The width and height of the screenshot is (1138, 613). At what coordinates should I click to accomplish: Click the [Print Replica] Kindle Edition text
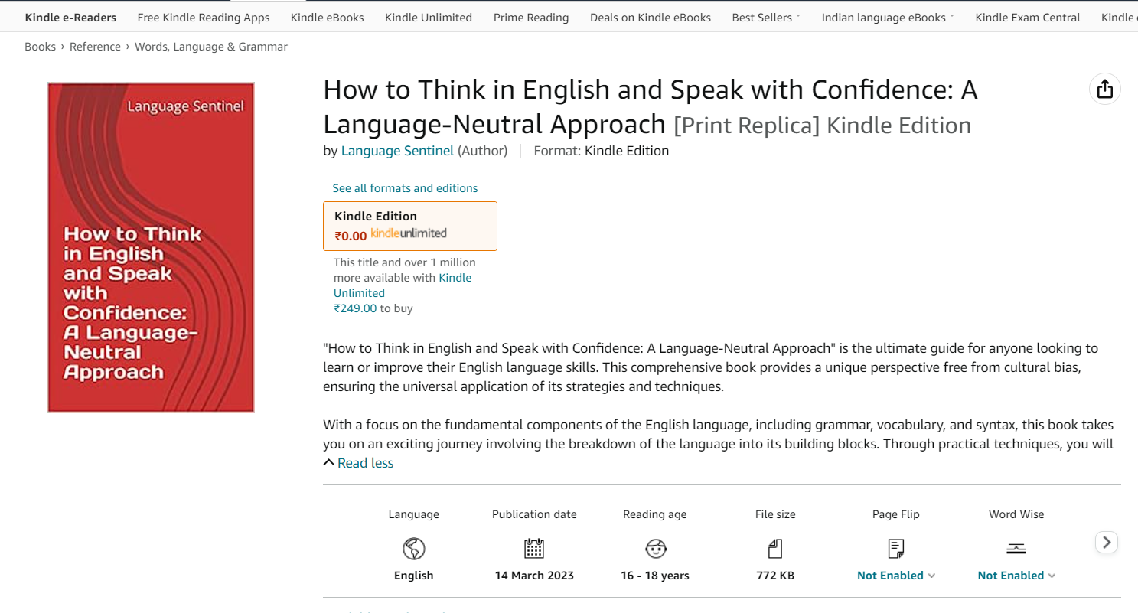click(x=823, y=125)
